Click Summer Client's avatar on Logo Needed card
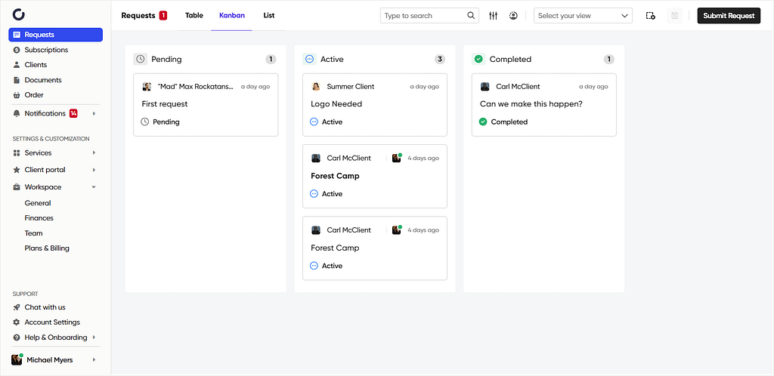Image resolution: width=774 pixels, height=376 pixels. click(316, 86)
